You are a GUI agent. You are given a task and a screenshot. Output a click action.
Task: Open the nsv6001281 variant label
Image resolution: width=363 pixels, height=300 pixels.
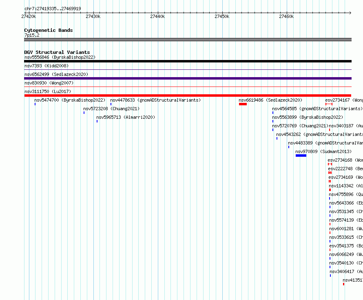[x=346, y=229]
